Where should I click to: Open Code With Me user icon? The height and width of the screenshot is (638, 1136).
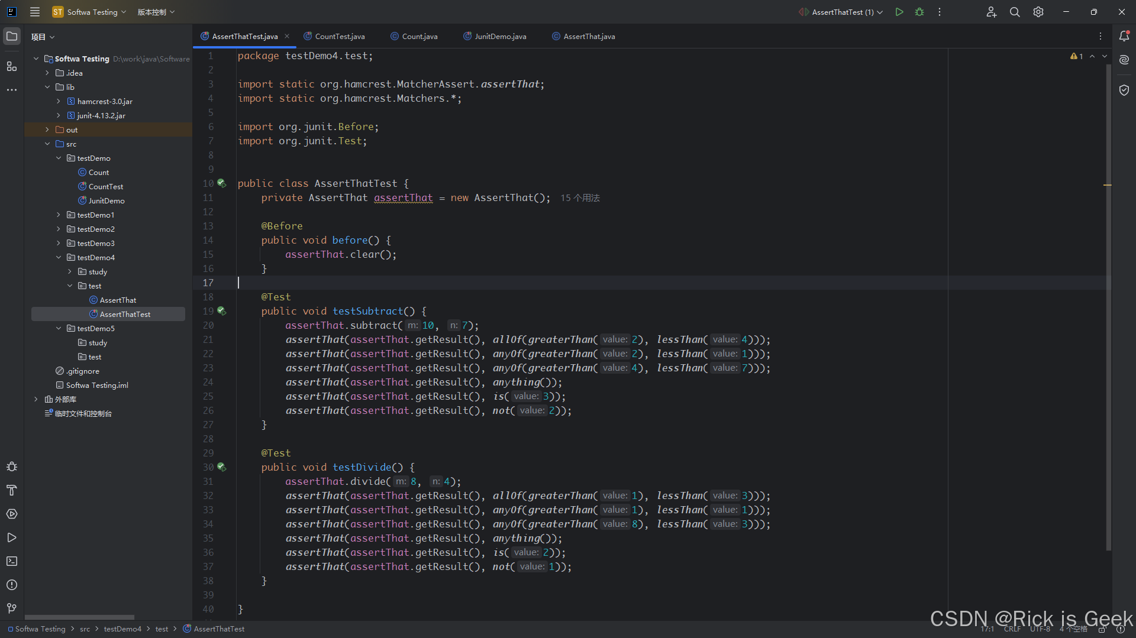pos(992,12)
